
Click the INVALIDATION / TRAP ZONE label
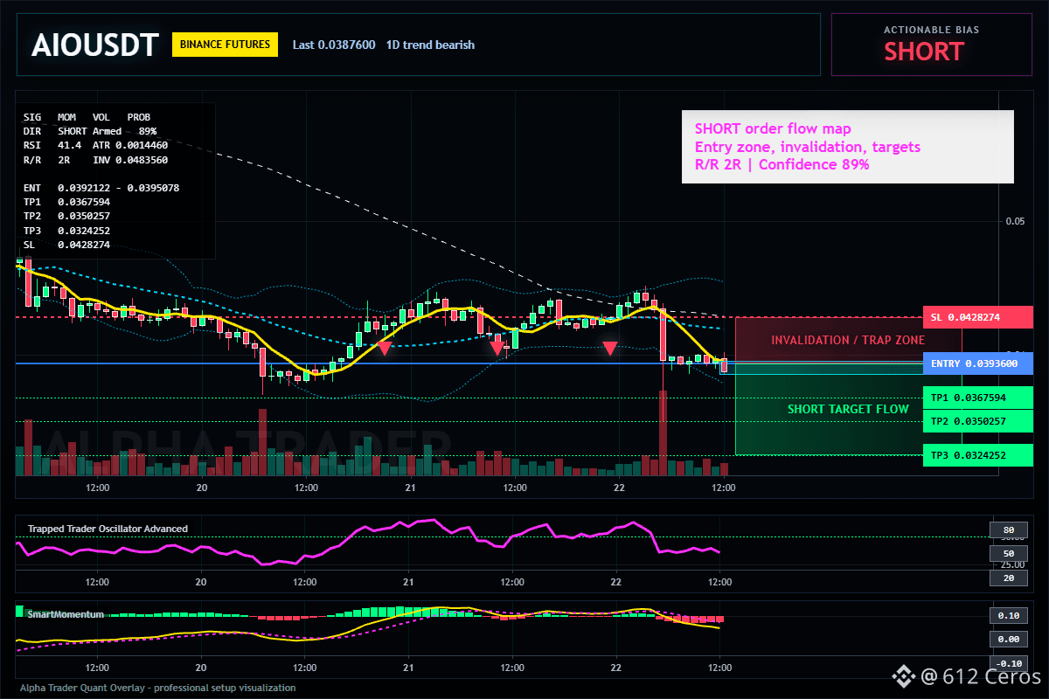coord(848,340)
